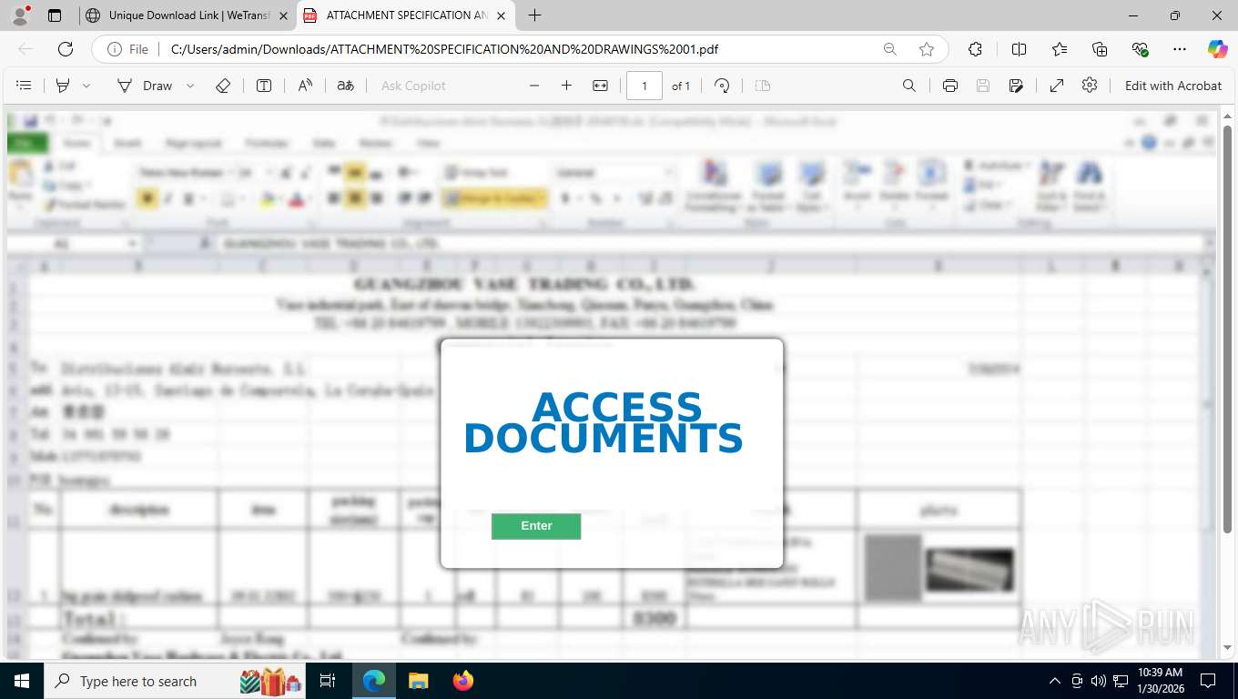Open find in PDF search icon

tap(908, 86)
